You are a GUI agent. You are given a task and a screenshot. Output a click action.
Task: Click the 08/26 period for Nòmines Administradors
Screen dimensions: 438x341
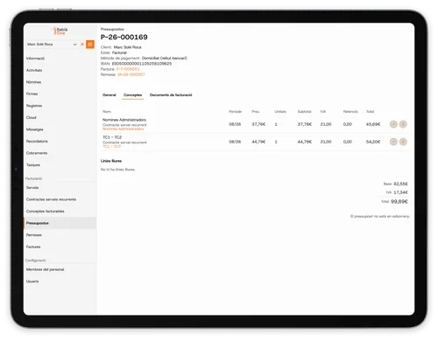(235, 124)
